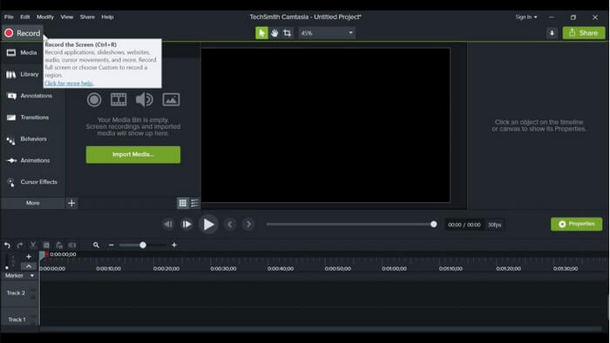Open the 45% canvas zoom dropdown
The width and height of the screenshot is (610, 343).
click(x=327, y=33)
